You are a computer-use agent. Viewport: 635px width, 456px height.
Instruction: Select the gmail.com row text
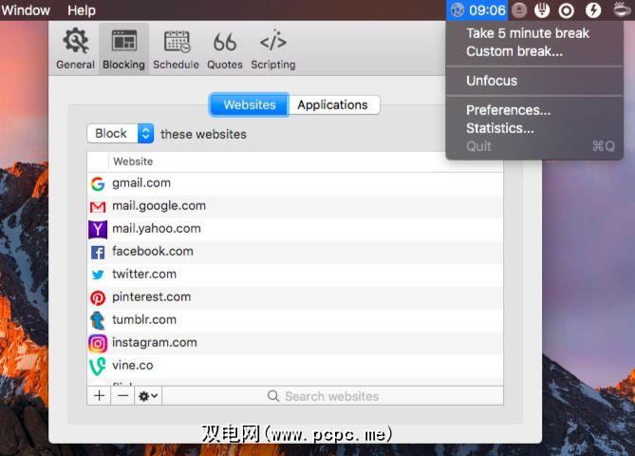141,182
